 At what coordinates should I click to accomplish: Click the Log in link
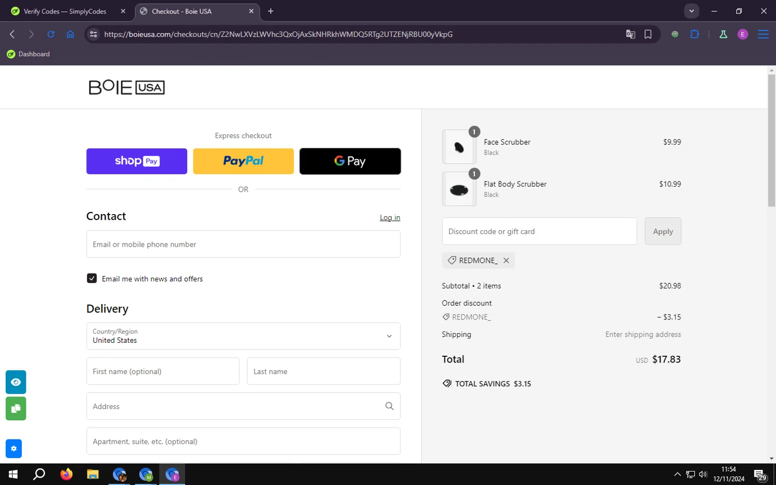(390, 218)
